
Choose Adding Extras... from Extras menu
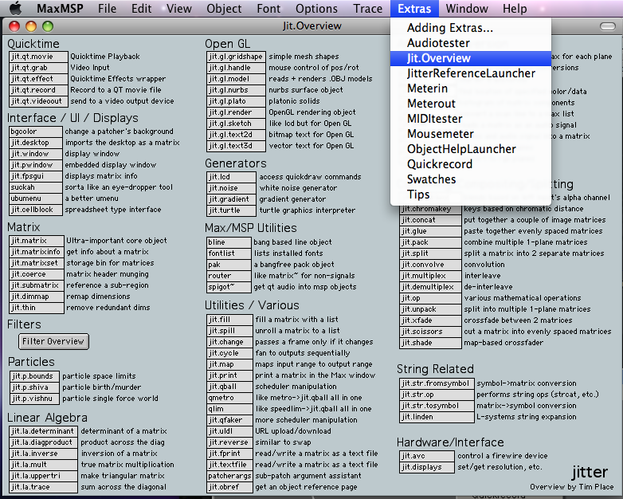point(471,28)
